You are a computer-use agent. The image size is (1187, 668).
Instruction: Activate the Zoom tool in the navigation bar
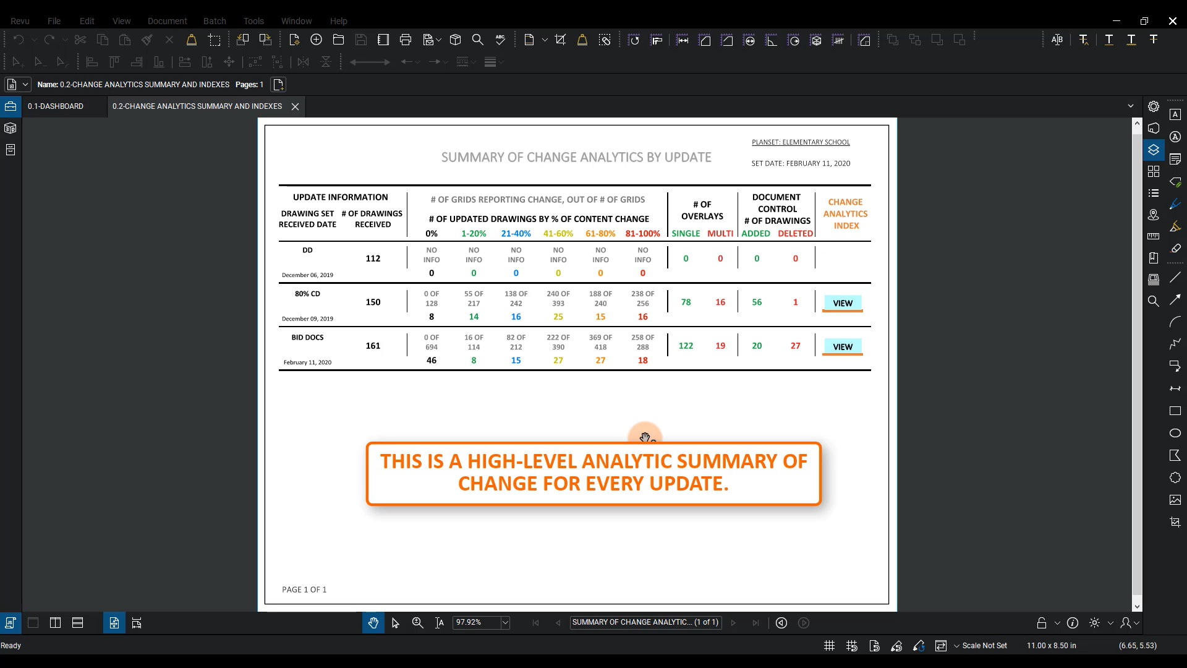point(418,623)
